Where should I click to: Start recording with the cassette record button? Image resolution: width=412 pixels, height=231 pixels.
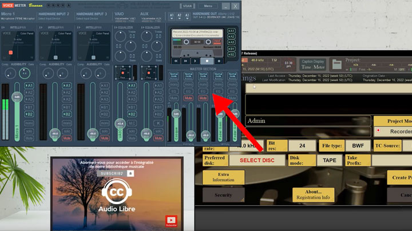(x=219, y=61)
